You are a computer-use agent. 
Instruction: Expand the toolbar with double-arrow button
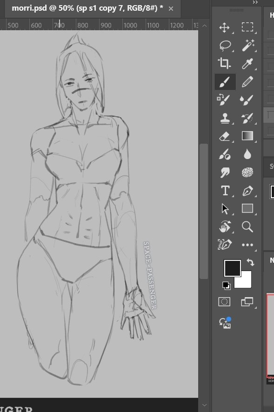click(255, 2)
